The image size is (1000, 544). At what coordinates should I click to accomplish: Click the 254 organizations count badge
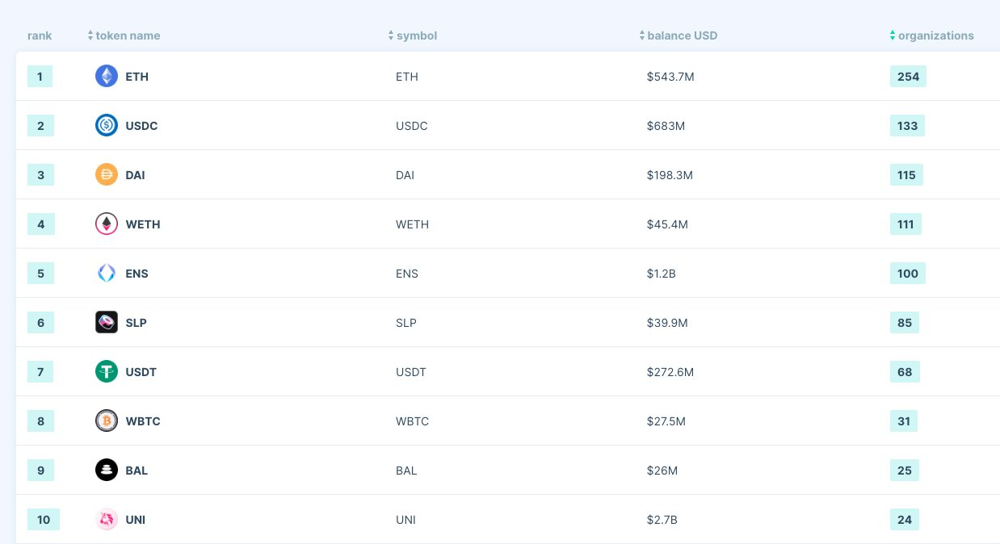pyautogui.click(x=908, y=77)
